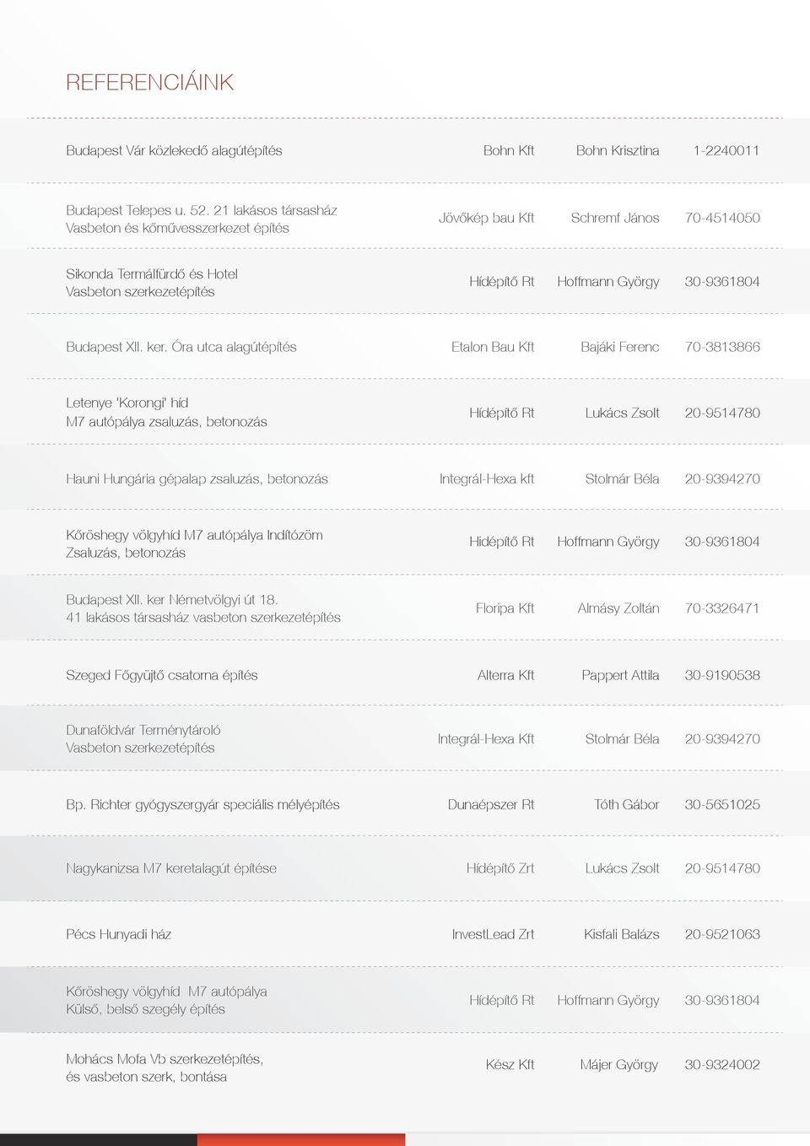Click phone number 1-2240011
Viewport: 810px width, 1146px height.
pyautogui.click(x=726, y=150)
